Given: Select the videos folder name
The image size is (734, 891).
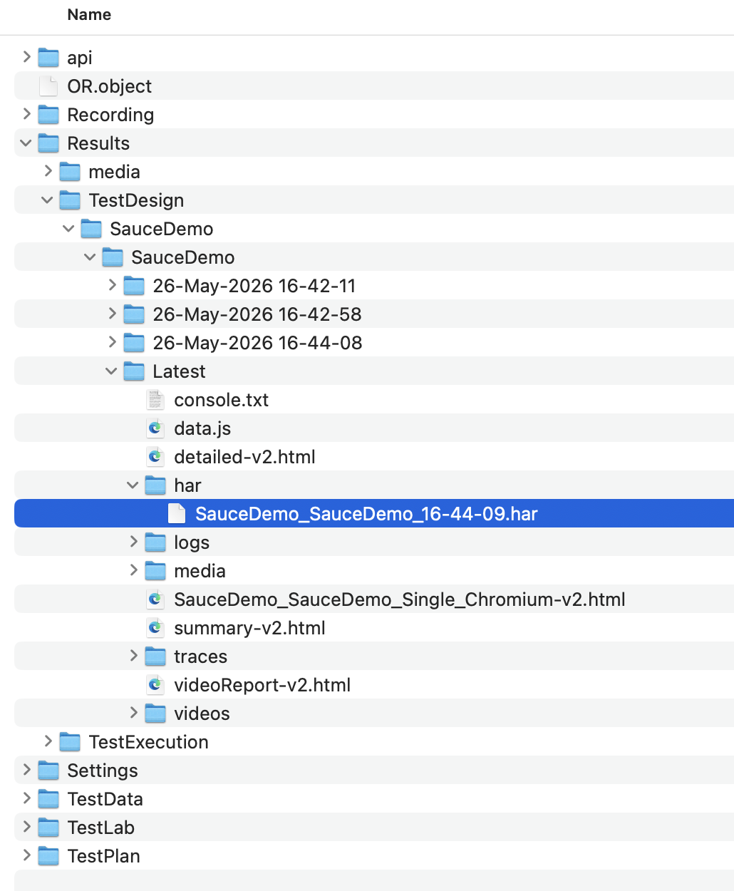Looking at the screenshot, I should pyautogui.click(x=202, y=714).
